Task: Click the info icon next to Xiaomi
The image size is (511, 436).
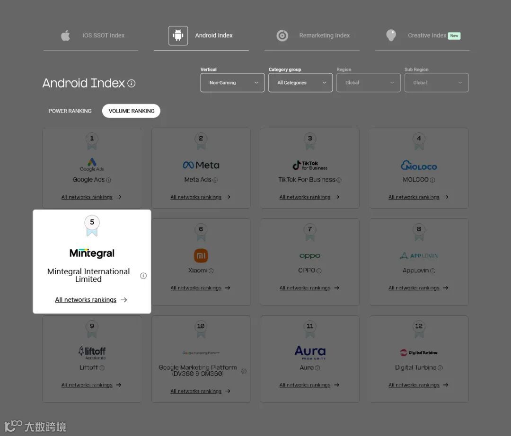Action: point(211,271)
